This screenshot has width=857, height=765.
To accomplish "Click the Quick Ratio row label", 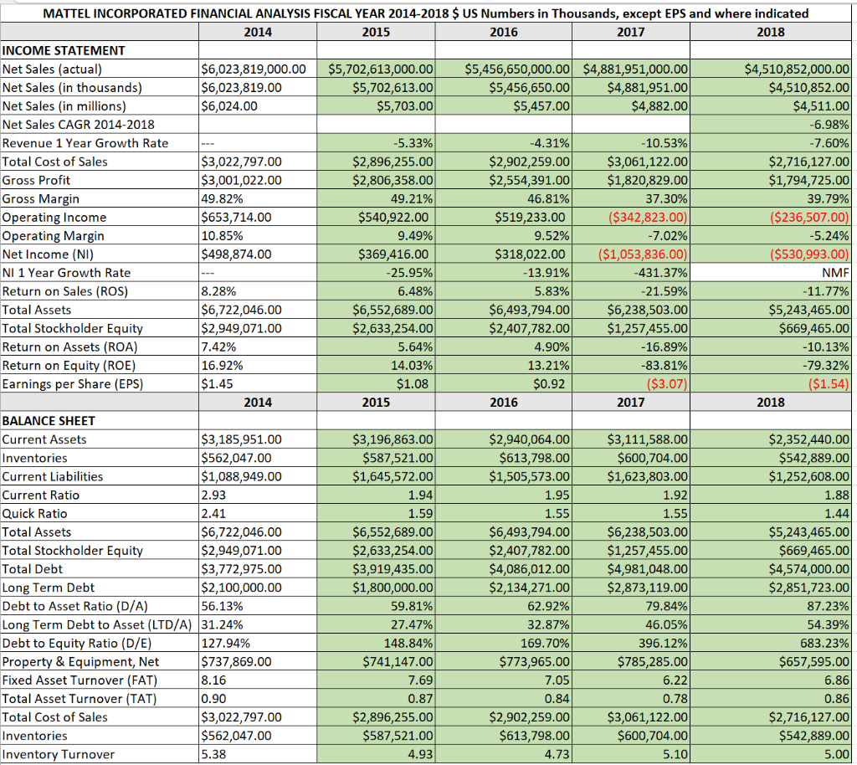I will [x=34, y=514].
